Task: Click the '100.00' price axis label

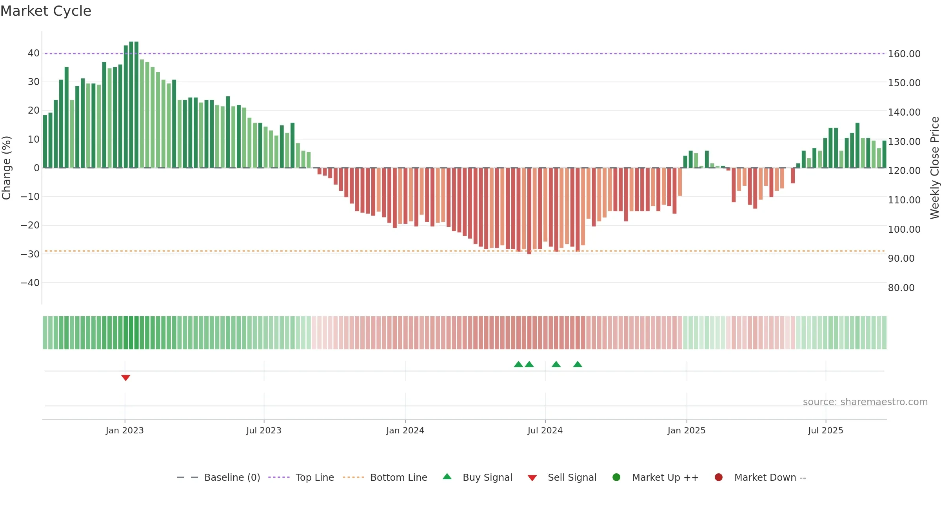Action: (x=904, y=229)
